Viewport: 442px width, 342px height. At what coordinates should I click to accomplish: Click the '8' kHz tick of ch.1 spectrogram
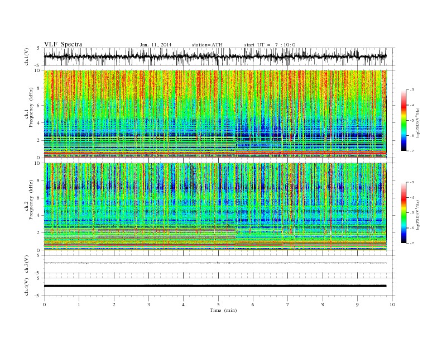39,88
